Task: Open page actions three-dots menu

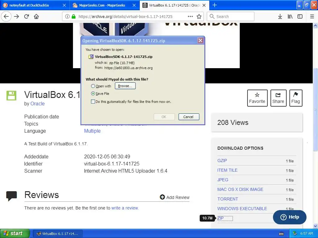Action: point(190,16)
